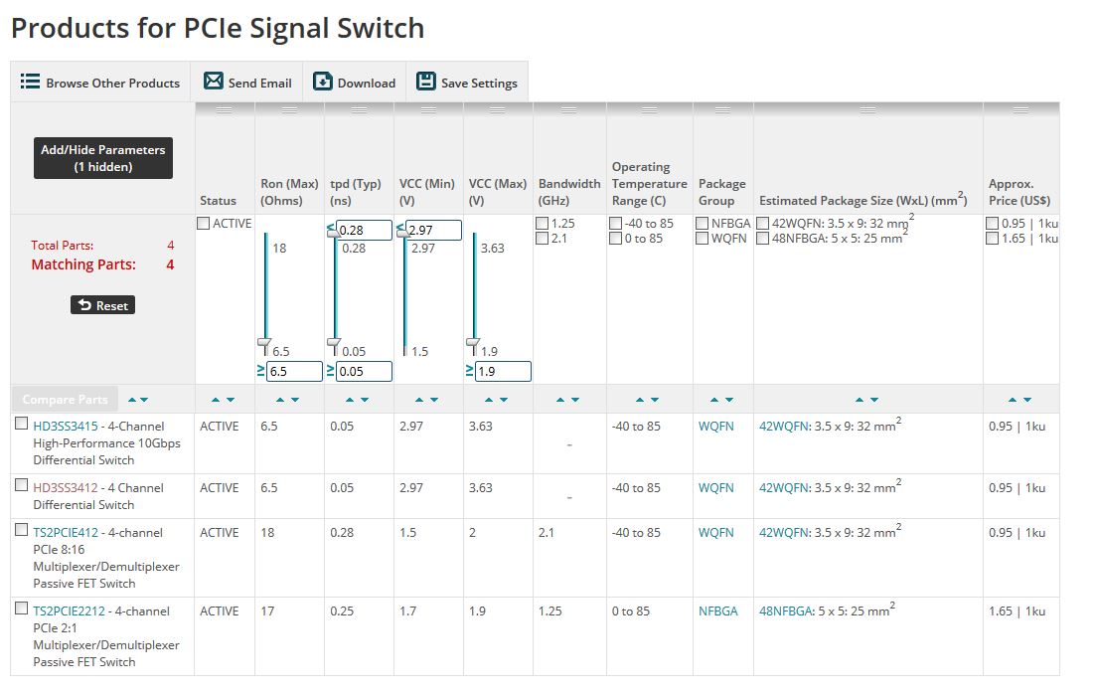Check the -40 to 85 temperature filter

coord(616,224)
